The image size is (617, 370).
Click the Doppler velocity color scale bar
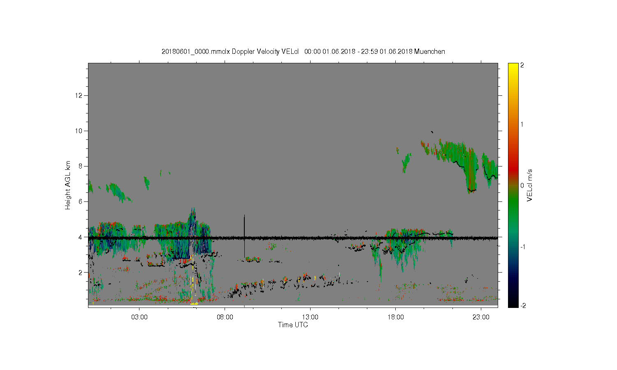pos(513,185)
